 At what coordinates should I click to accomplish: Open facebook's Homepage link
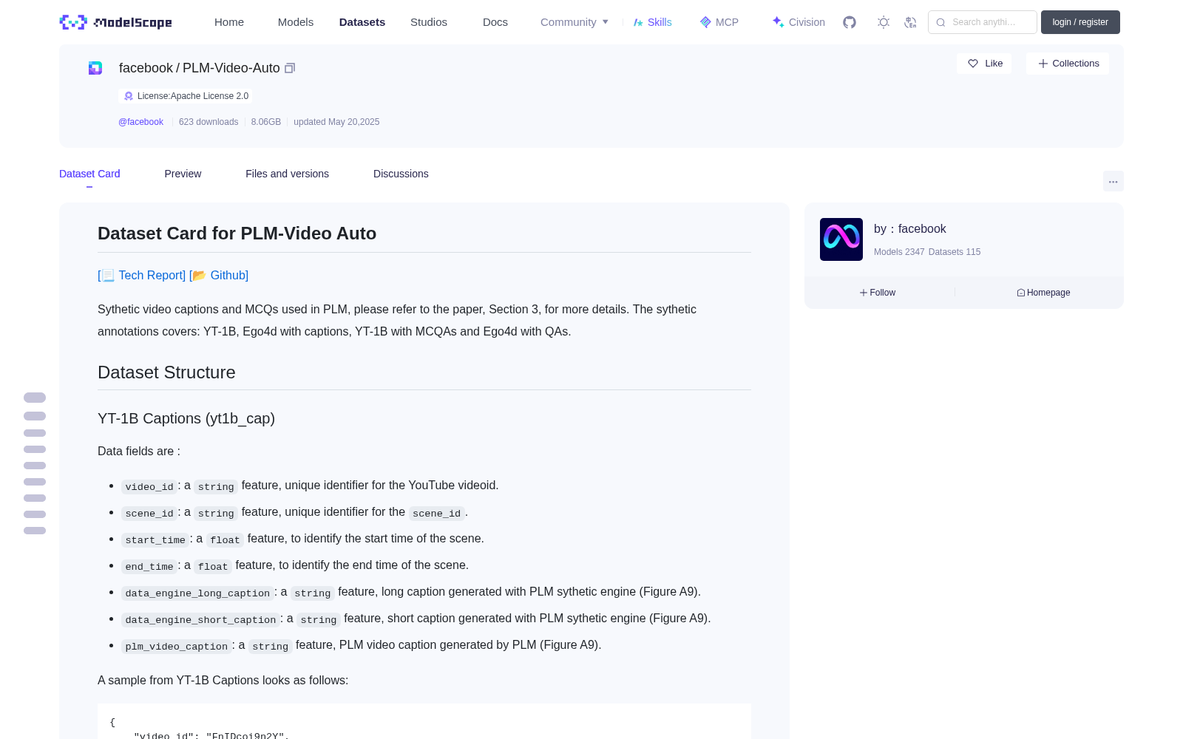pyautogui.click(x=1043, y=293)
